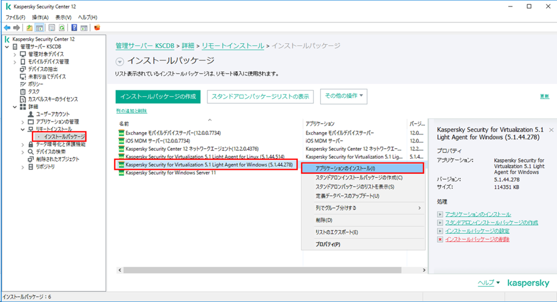Click the red gift box icon
This screenshot has width=557, height=302.
coord(97,27)
